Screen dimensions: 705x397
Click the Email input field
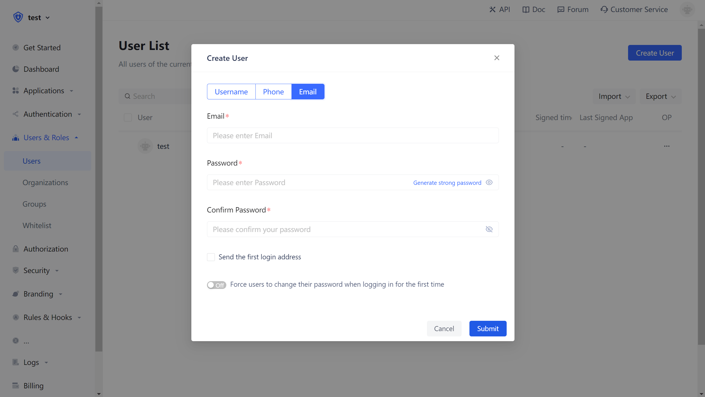[352, 135]
